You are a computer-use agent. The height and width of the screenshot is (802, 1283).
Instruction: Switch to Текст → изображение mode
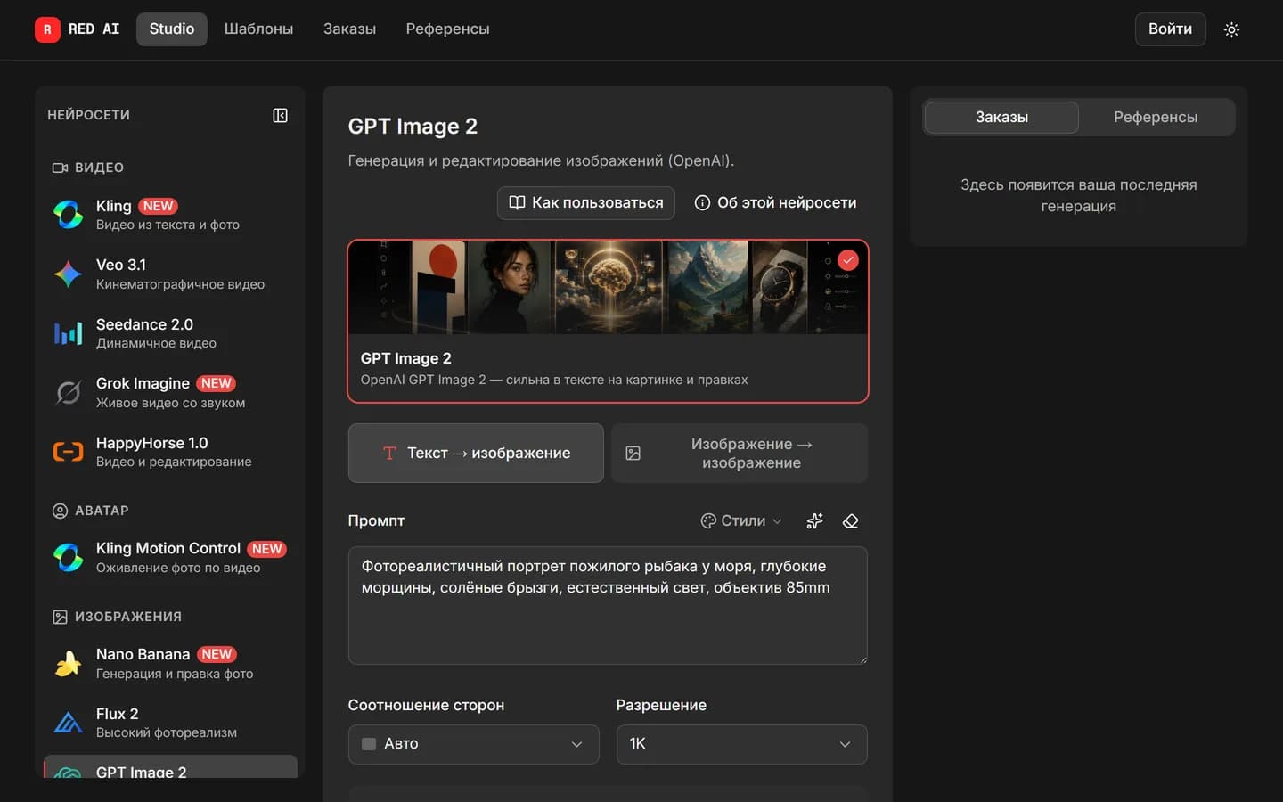coord(476,453)
